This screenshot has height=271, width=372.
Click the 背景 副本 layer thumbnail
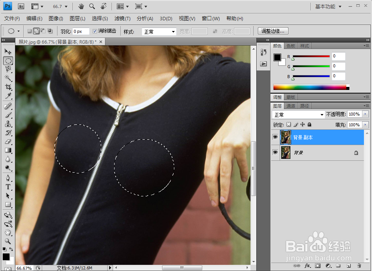(286, 137)
